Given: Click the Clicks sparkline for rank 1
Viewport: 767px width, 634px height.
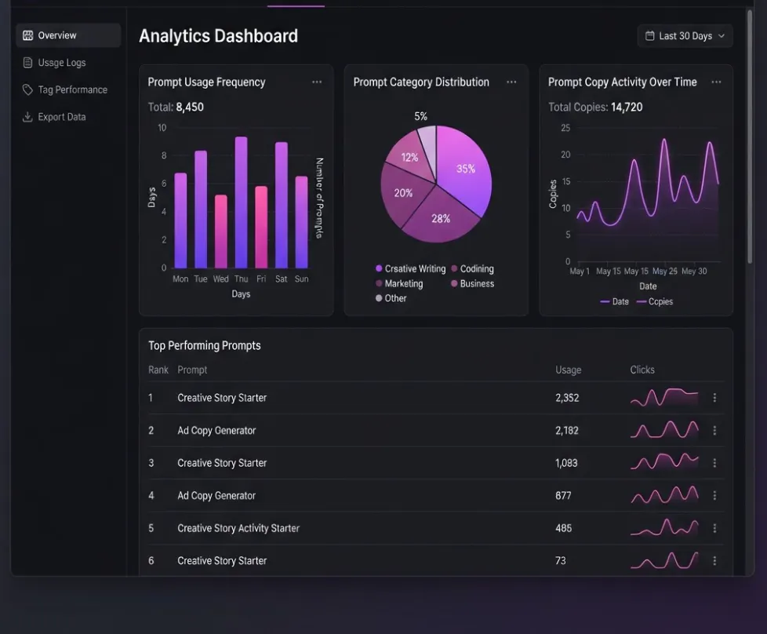Looking at the screenshot, I should (664, 398).
